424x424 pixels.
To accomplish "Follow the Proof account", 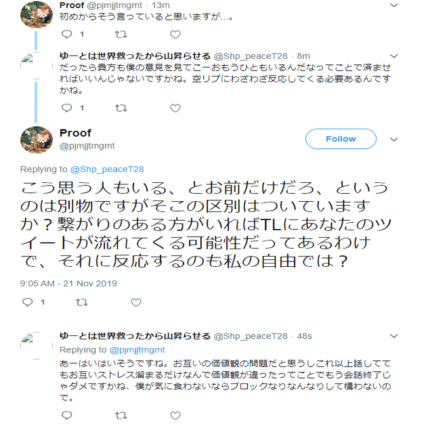I will pos(341,139).
